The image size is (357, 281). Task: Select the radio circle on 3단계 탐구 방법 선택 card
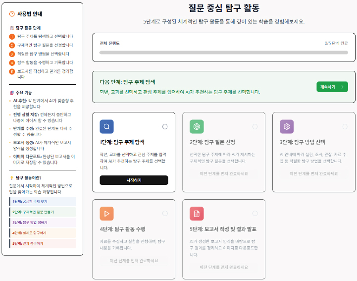point(345,126)
